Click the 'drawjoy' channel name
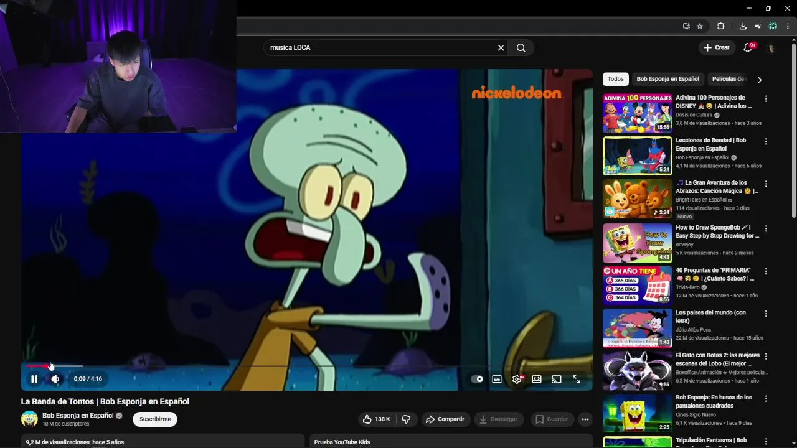Screen dimensions: 797x448 coord(684,245)
